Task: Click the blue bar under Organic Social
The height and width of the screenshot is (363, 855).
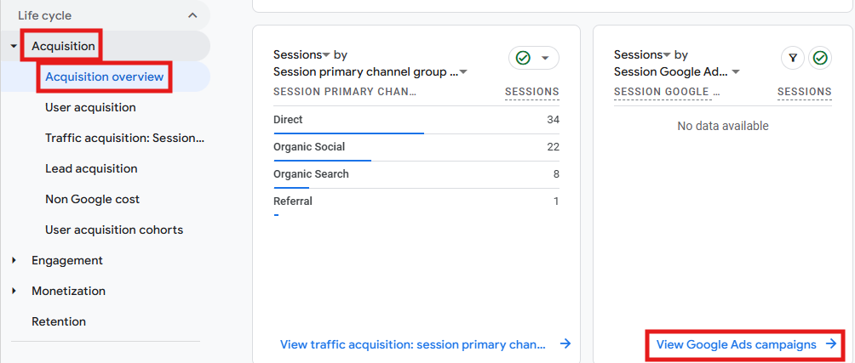Action: [x=322, y=160]
